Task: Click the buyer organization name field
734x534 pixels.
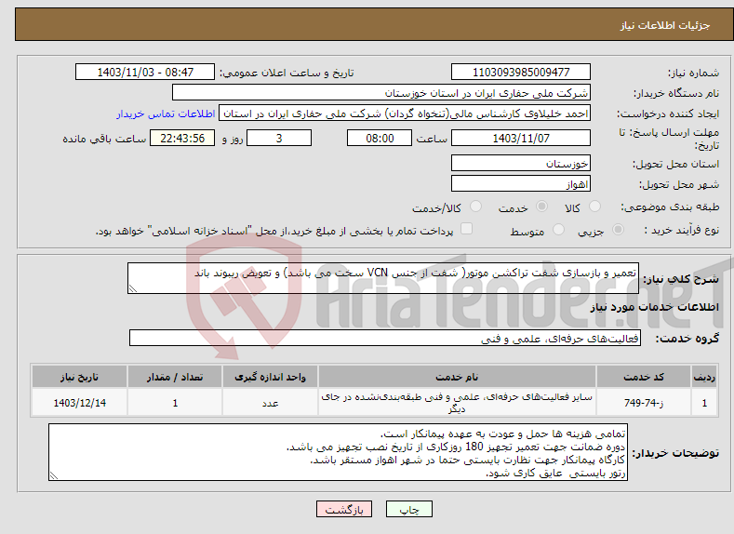Action: (381, 93)
